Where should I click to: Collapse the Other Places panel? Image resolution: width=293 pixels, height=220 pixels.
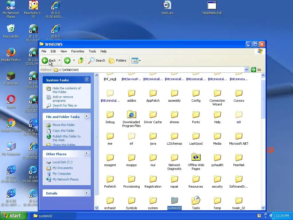tap(87, 154)
